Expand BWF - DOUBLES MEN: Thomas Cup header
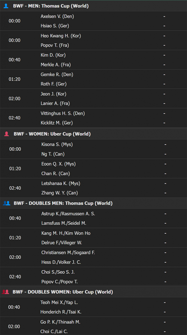This screenshot has height=335, width=187. 93,203
